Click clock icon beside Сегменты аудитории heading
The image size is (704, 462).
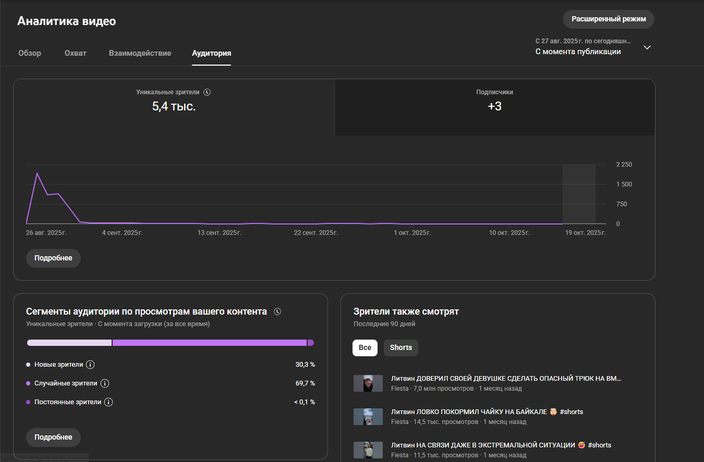pos(277,312)
